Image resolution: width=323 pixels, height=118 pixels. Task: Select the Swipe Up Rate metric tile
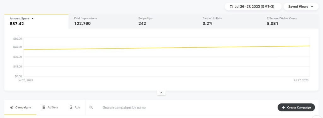tap(229, 21)
